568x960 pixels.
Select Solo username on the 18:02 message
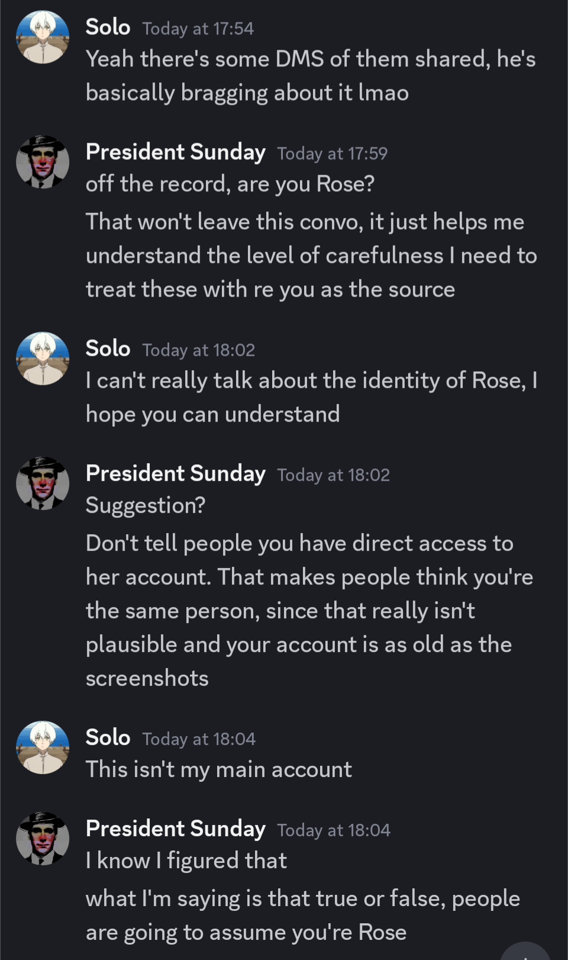coord(108,349)
